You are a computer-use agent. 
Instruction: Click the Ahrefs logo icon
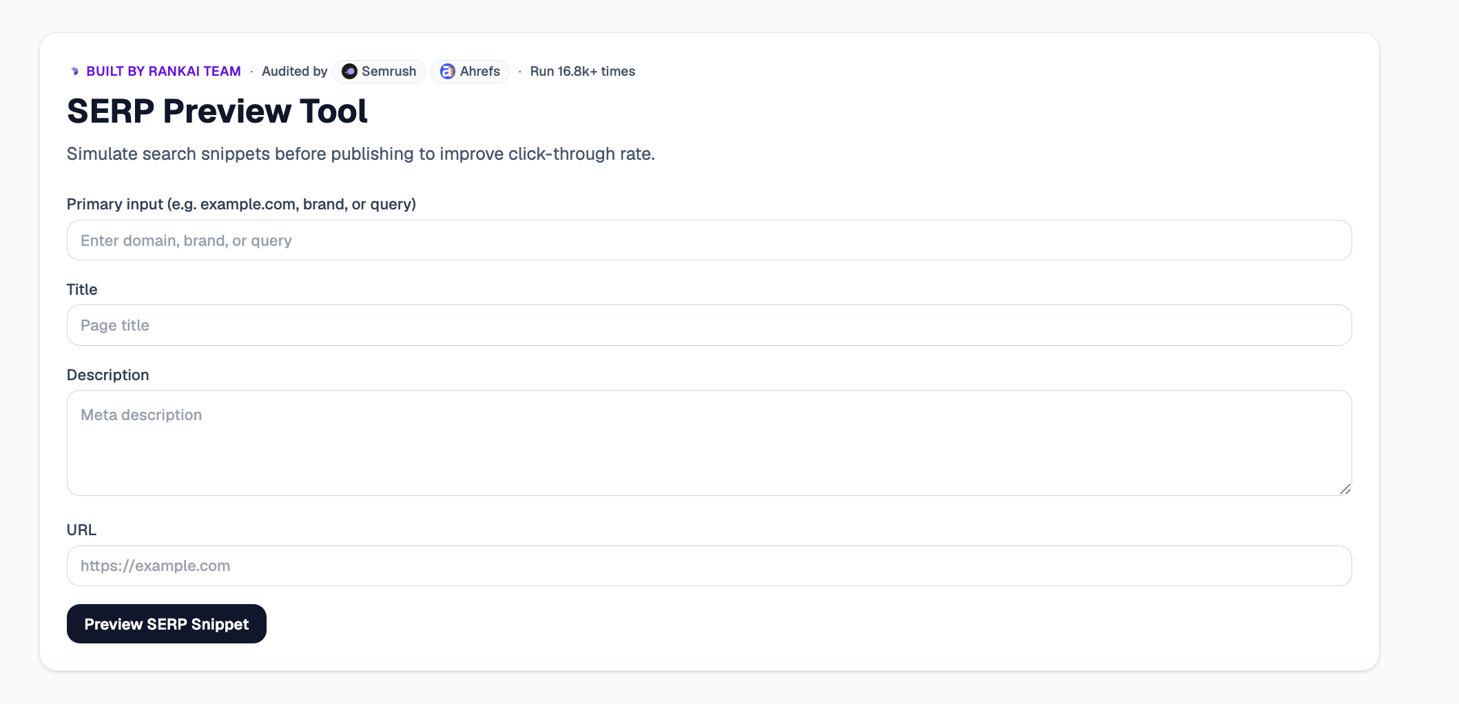[x=448, y=72]
